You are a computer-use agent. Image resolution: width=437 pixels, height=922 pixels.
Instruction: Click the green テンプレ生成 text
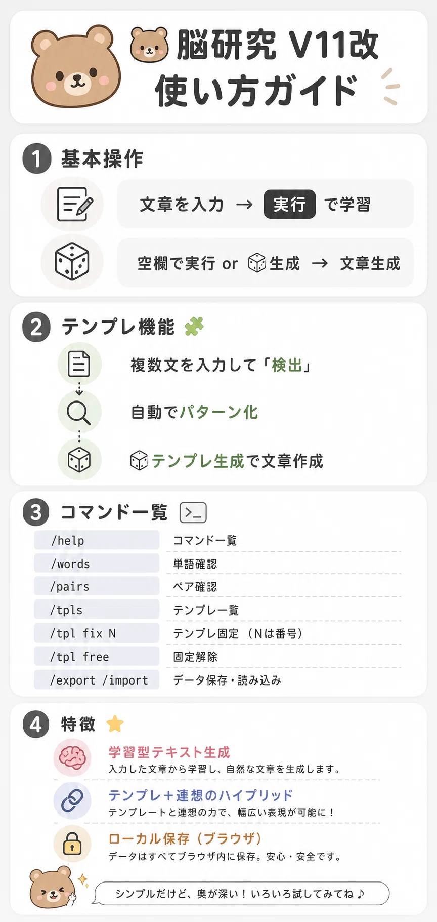[198, 461]
